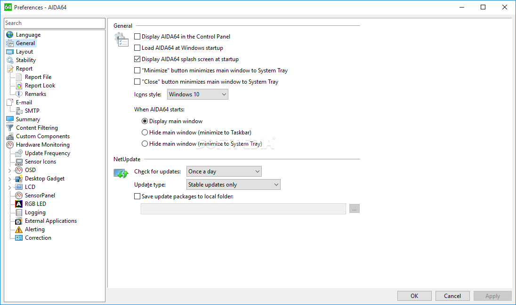The height and width of the screenshot is (305, 516).
Task: Click the Search preferences field
Action: pos(55,23)
